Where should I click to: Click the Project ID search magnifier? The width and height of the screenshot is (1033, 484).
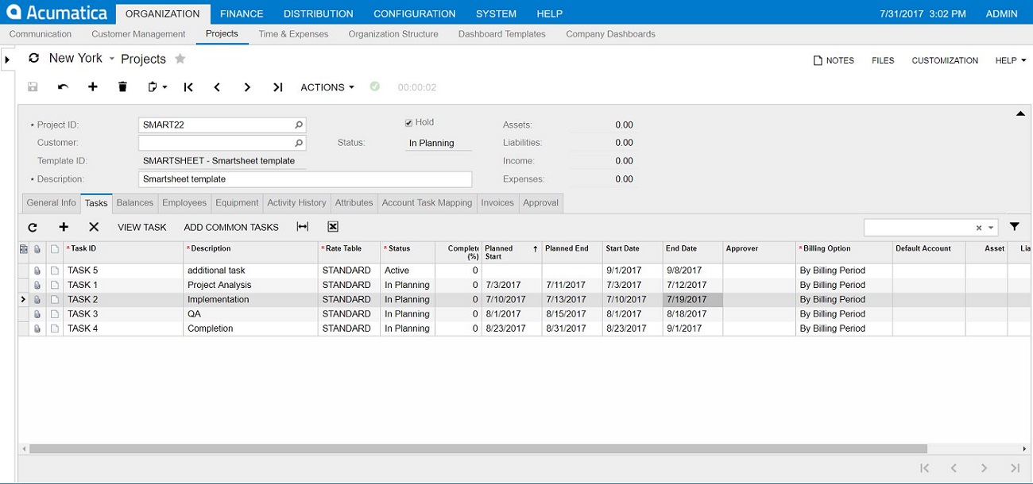[297, 125]
